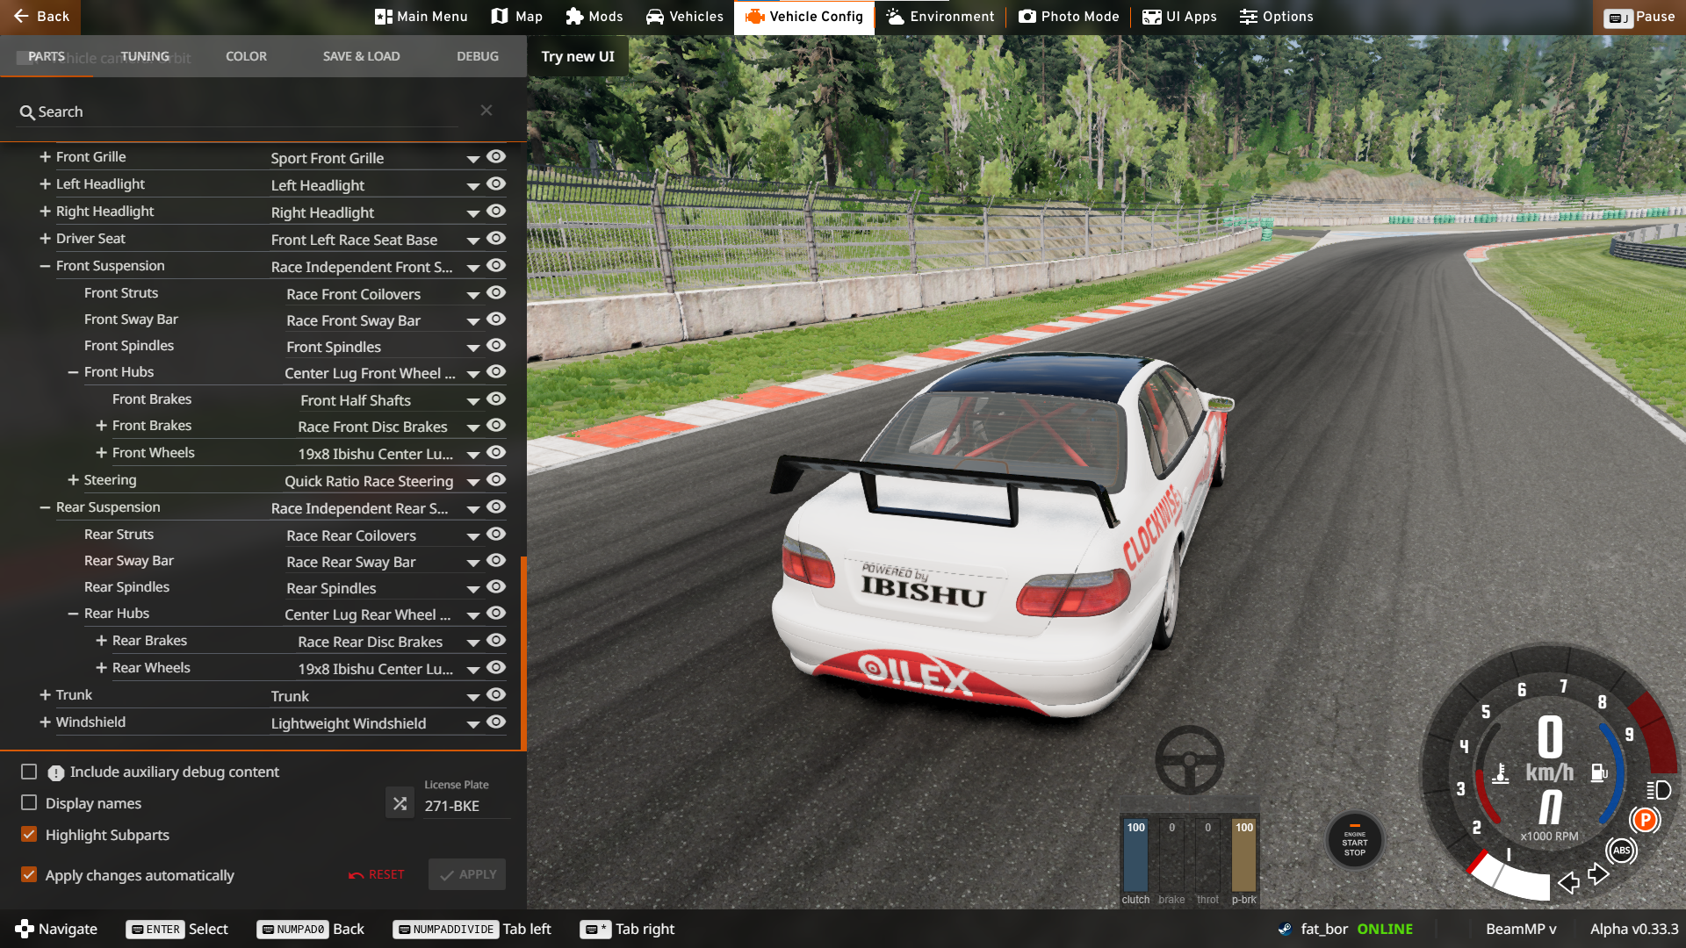Click the headlights indicator icon
The height and width of the screenshot is (948, 1686).
1658,790
